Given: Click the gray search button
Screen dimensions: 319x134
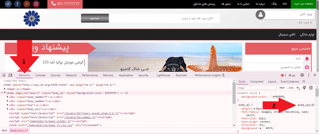Looking at the screenshot, I should click(95, 18).
